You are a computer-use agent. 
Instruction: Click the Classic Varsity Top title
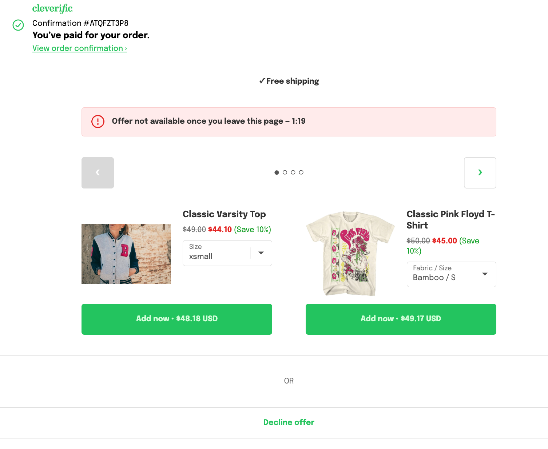224,214
